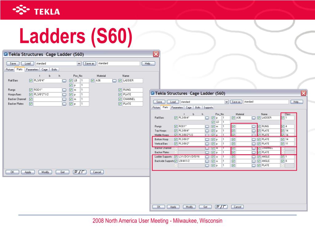Uncheck Rail Bars class checkbox in right dialog
315x236 pixels.
283,118
